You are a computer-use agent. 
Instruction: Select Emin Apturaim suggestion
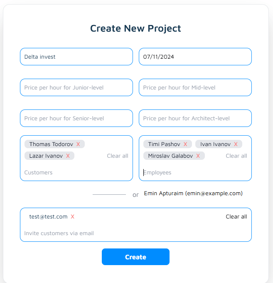[193, 193]
